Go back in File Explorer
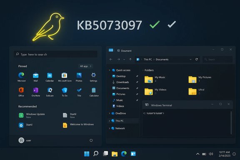 [111, 60]
